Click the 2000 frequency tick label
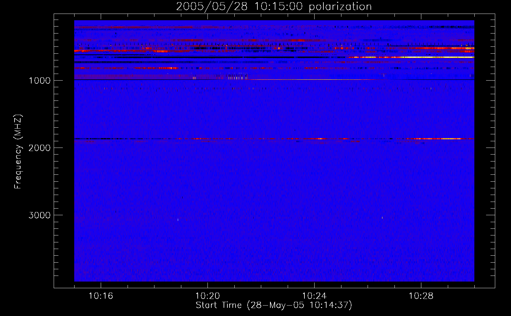This screenshot has width=511, height=316. click(39, 148)
